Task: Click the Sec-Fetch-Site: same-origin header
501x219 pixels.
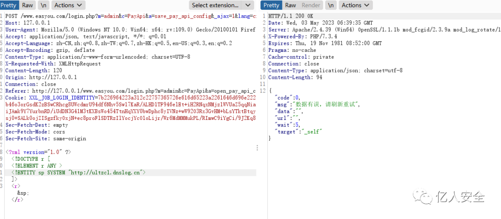Action: pos(45,138)
